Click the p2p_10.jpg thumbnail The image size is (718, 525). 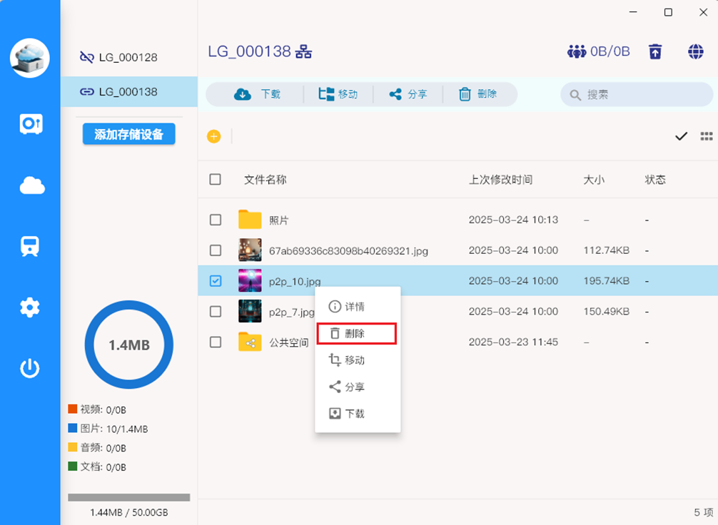coord(250,280)
